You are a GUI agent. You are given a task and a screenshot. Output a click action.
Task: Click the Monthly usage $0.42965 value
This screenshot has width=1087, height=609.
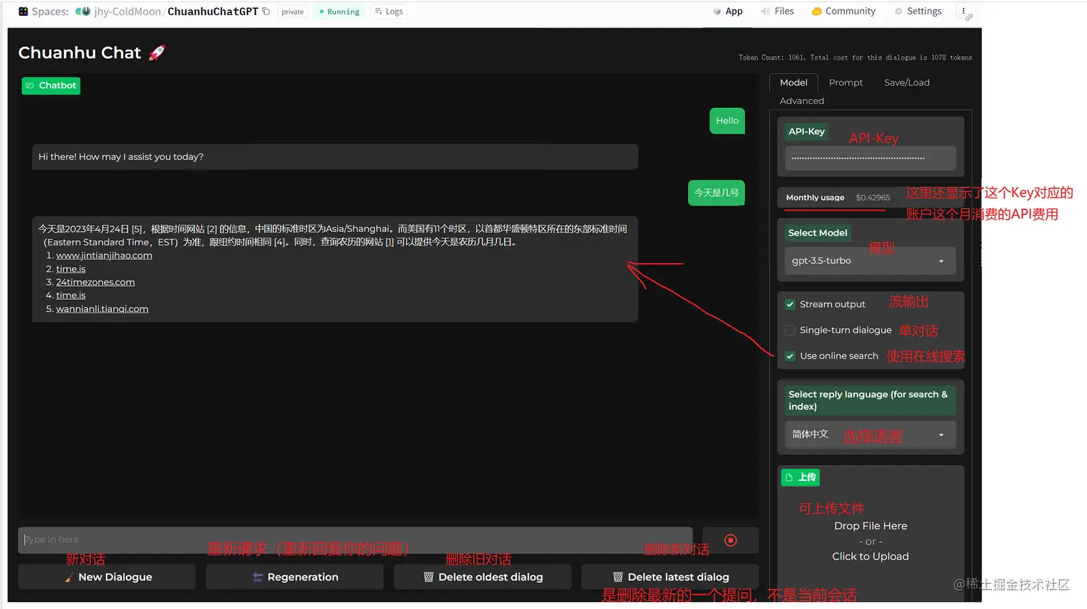click(x=873, y=198)
